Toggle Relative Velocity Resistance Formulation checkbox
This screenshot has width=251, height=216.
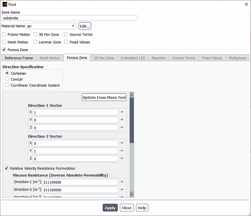tap(7, 168)
